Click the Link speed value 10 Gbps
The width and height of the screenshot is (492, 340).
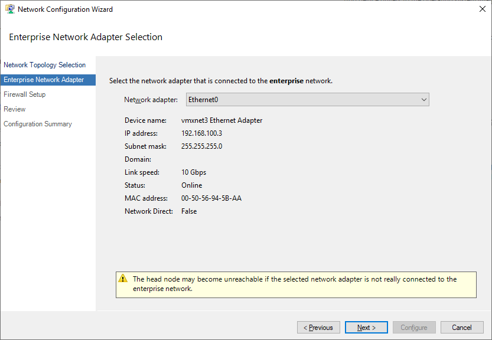pos(193,172)
